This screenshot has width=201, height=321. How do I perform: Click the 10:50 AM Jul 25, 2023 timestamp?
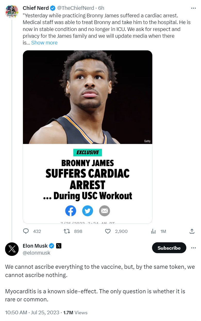32,312
